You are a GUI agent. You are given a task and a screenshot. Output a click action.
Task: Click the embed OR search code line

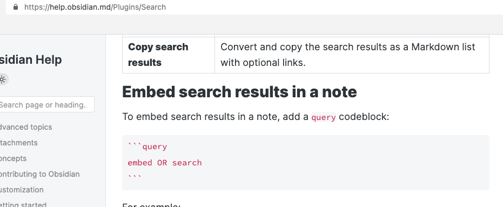tap(165, 163)
